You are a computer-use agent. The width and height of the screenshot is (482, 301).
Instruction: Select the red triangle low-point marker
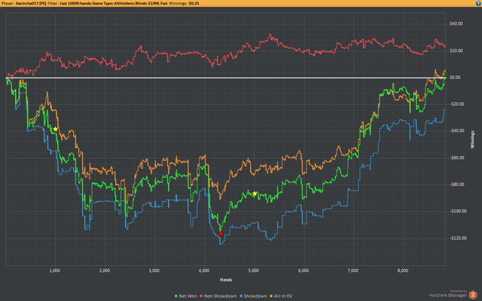221,234
